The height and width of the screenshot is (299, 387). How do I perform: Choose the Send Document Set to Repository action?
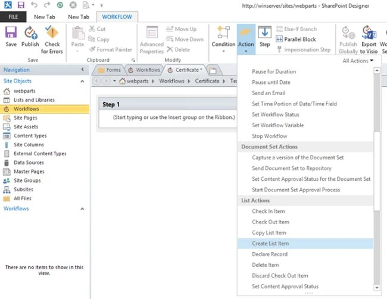point(305,168)
